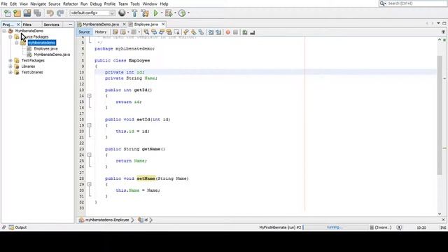The image size is (448, 252).
Task: Click the globe browser icon in toolbar
Action: click(122, 13)
